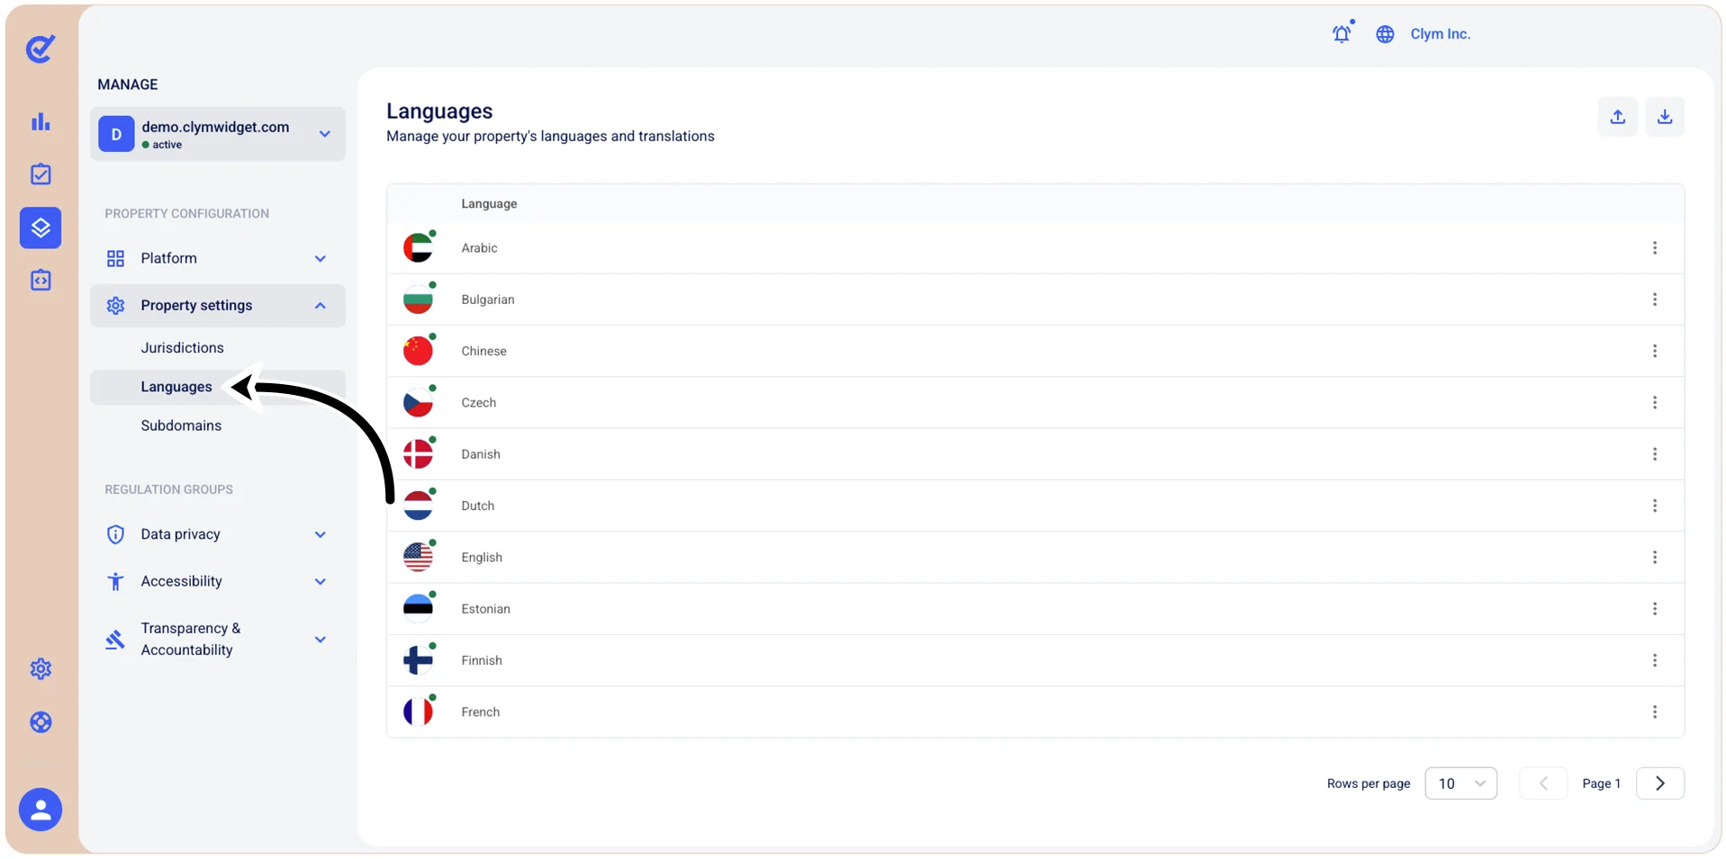
Task: Open more options for Estonian
Action: point(1654,609)
